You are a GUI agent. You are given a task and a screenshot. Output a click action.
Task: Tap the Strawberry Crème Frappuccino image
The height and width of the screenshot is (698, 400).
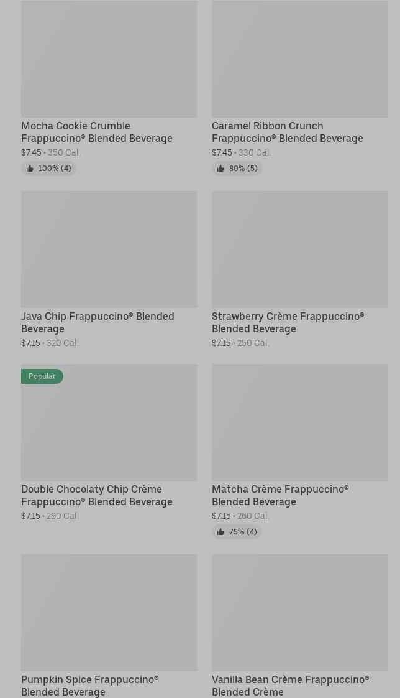tap(299, 249)
